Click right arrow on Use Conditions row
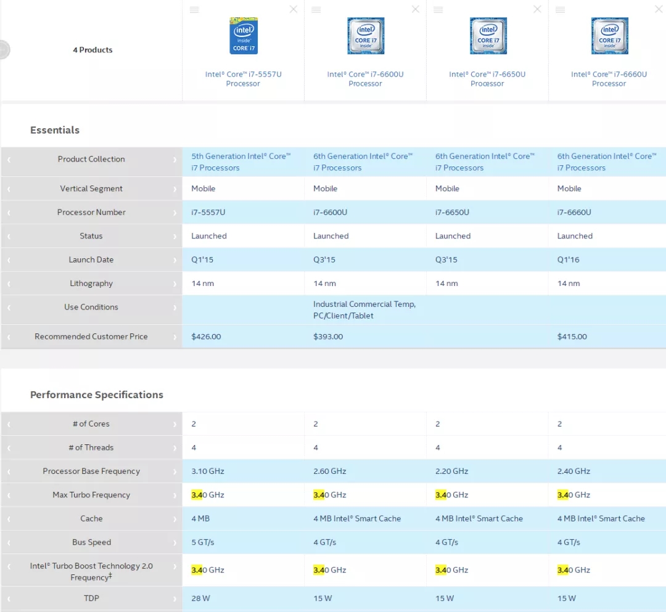The image size is (666, 612). point(175,308)
